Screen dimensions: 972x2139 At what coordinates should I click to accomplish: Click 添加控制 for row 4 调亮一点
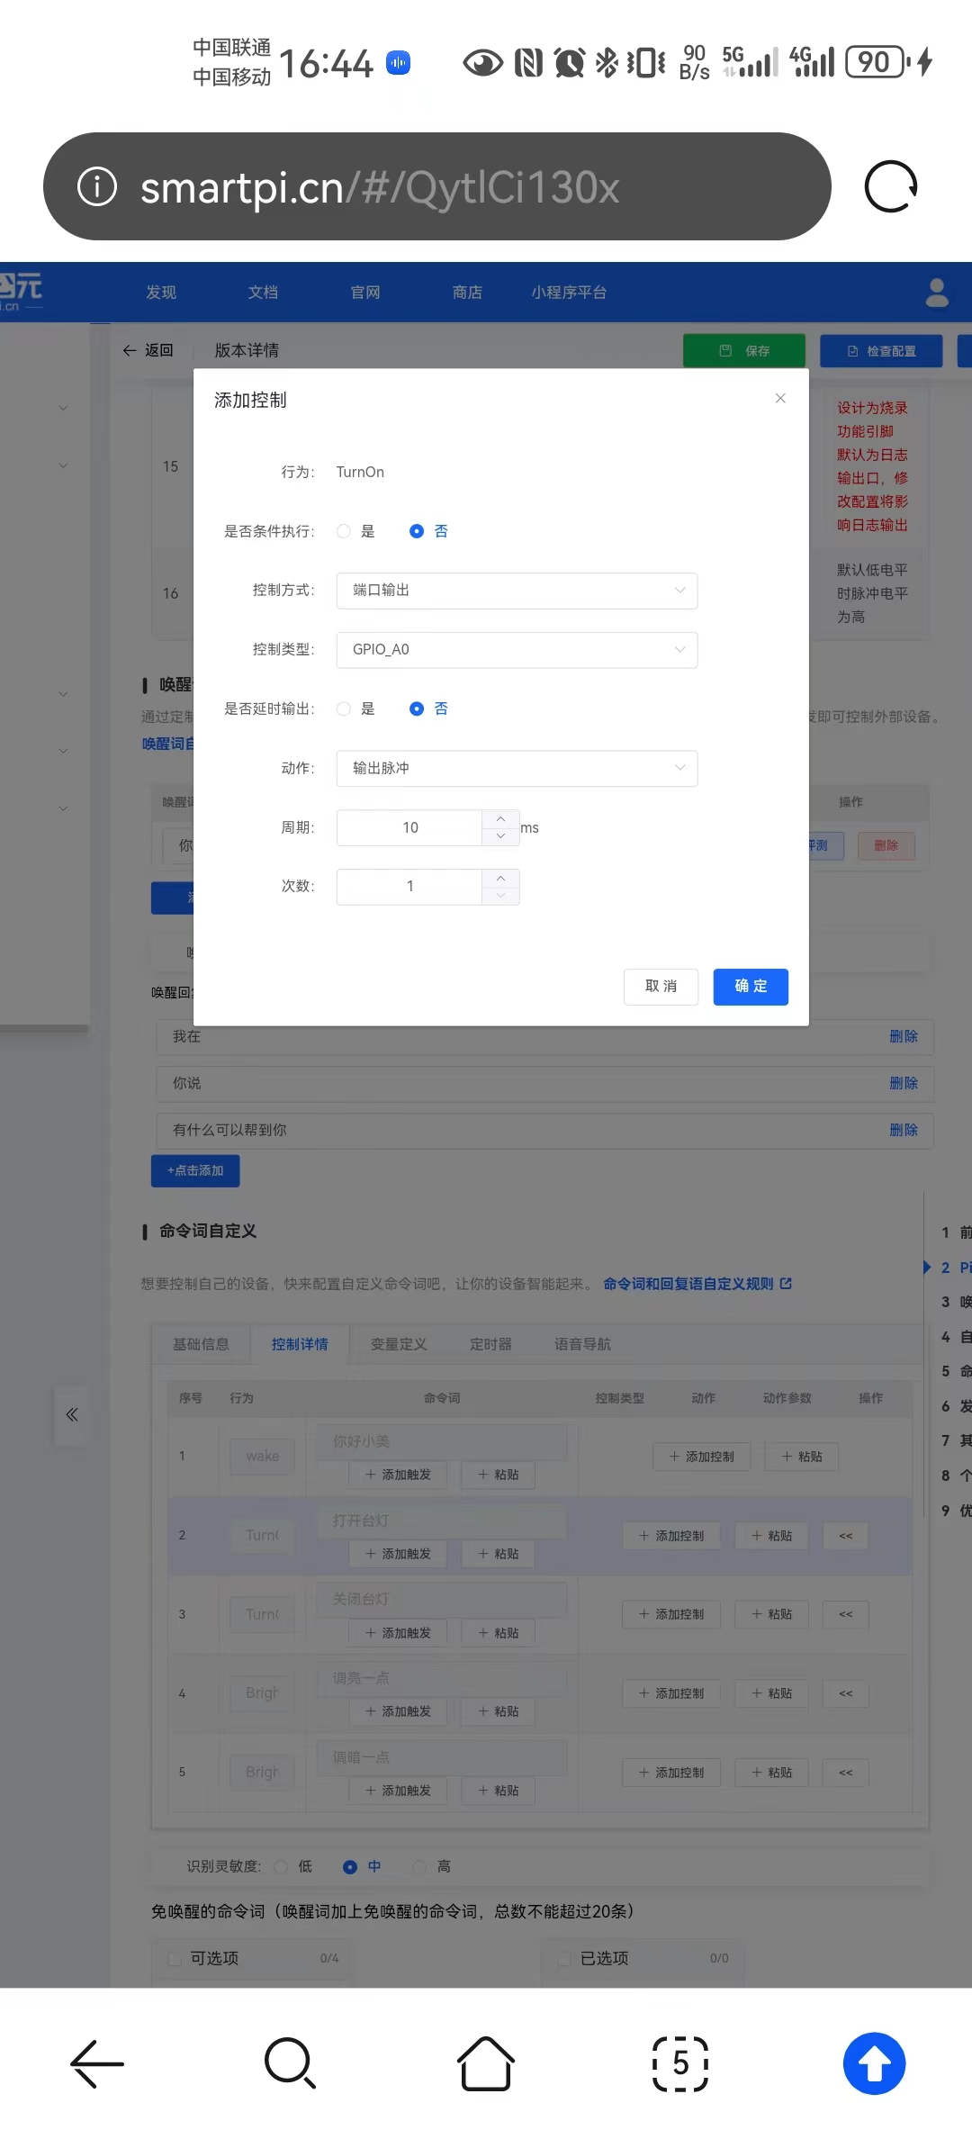(670, 1693)
